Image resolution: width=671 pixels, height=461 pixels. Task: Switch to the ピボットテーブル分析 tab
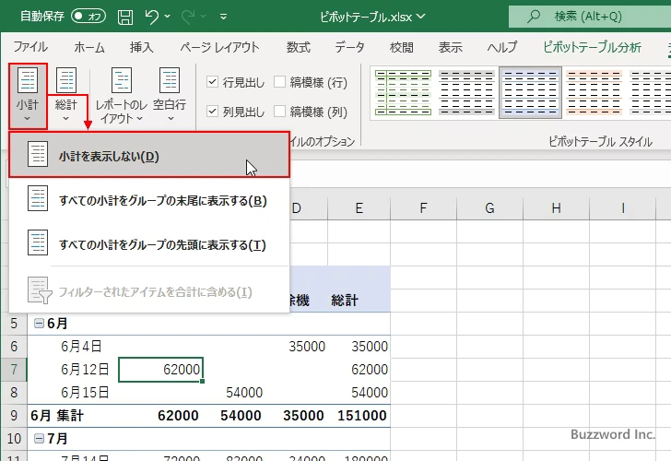[592, 47]
